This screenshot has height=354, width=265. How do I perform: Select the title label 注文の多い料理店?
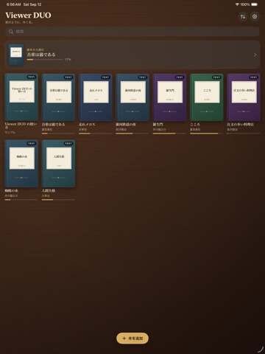pos(240,125)
